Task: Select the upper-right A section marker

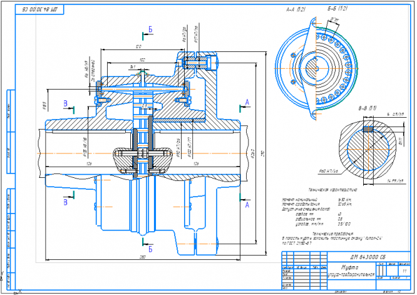Action: 245,106
